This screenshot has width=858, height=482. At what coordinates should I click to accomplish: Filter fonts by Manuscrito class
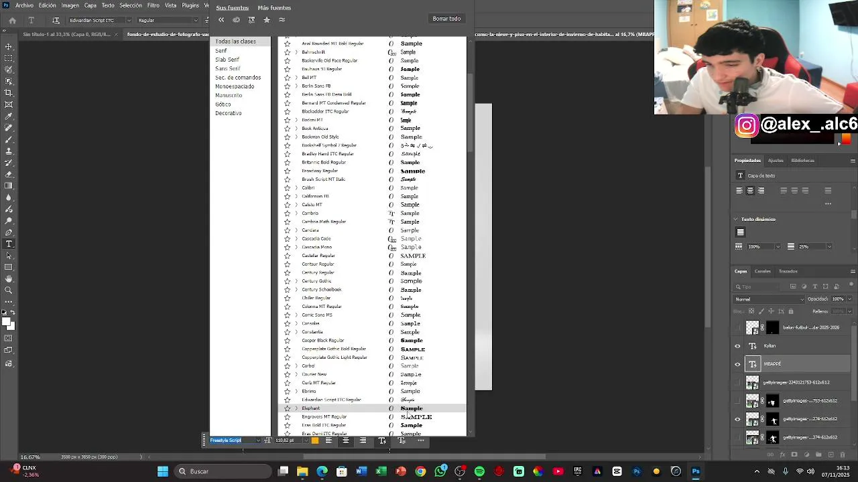click(x=229, y=95)
